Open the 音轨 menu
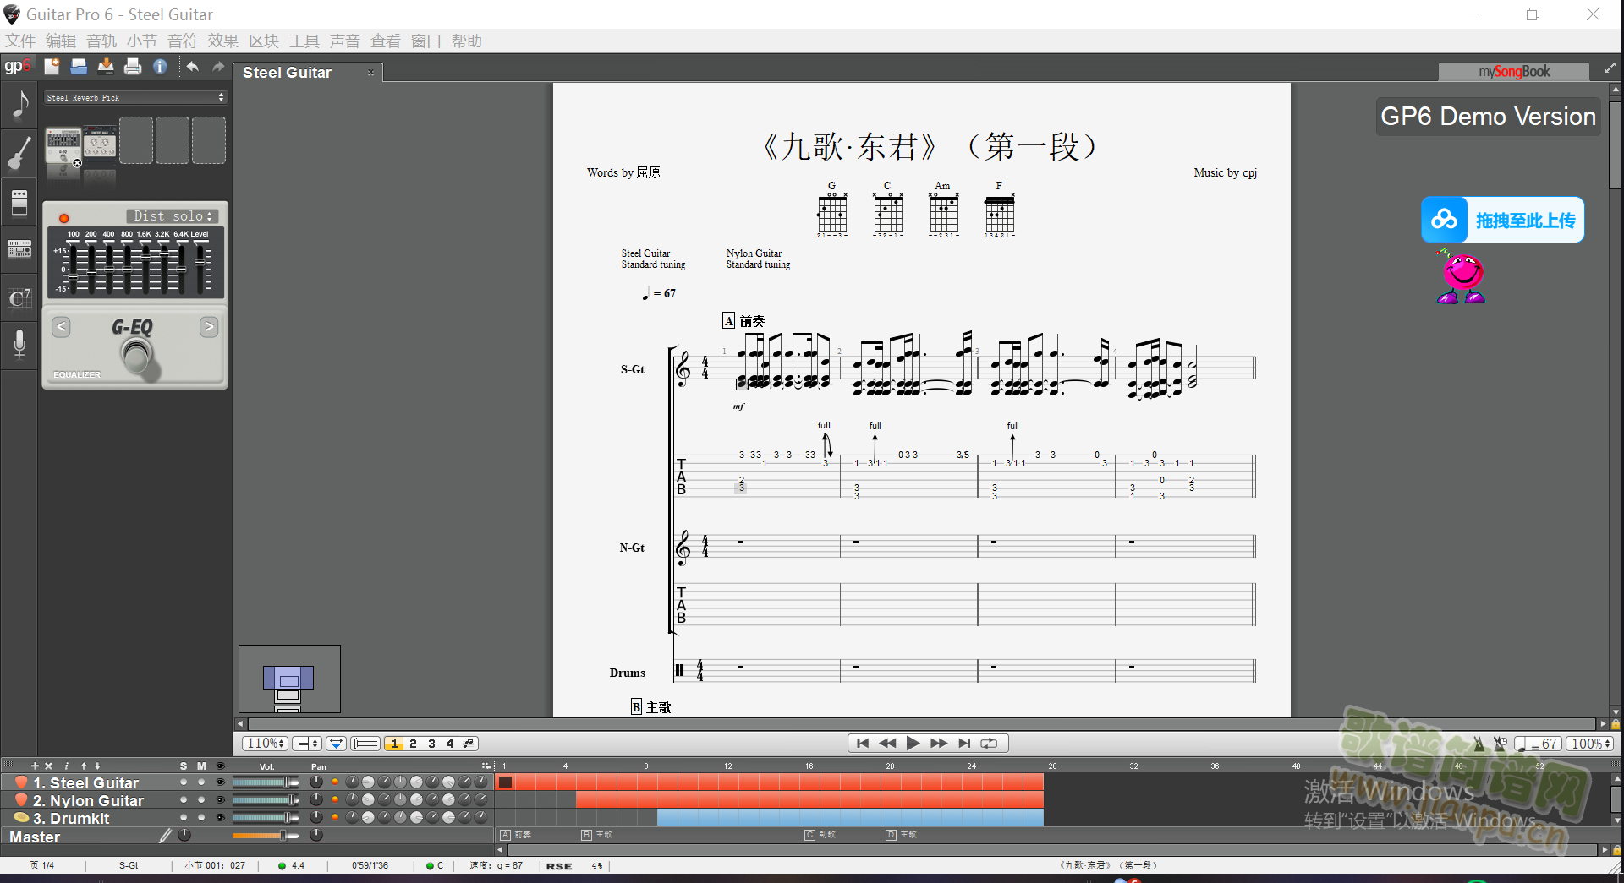Viewport: 1624px width, 883px height. (101, 41)
